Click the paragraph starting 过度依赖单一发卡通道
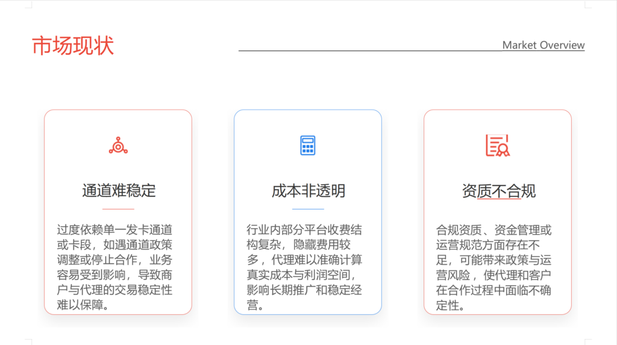This screenshot has height=345, width=617. pyautogui.click(x=114, y=267)
